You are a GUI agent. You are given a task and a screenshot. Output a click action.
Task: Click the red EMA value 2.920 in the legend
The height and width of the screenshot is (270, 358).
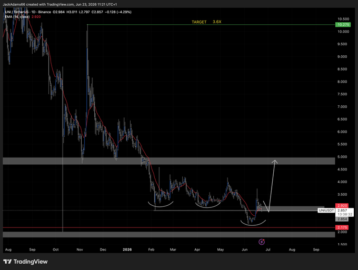(x=36, y=17)
